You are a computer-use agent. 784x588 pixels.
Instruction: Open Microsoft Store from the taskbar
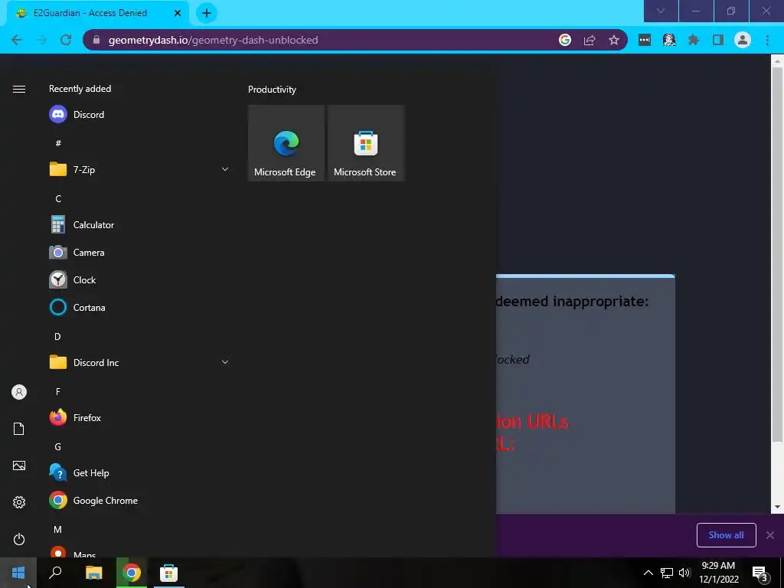click(x=168, y=573)
